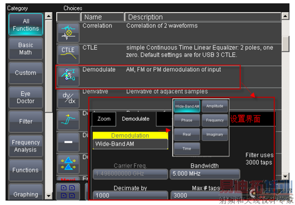295x205 pixels.
Task: Open the Eye Doctor category
Action: [26, 97]
